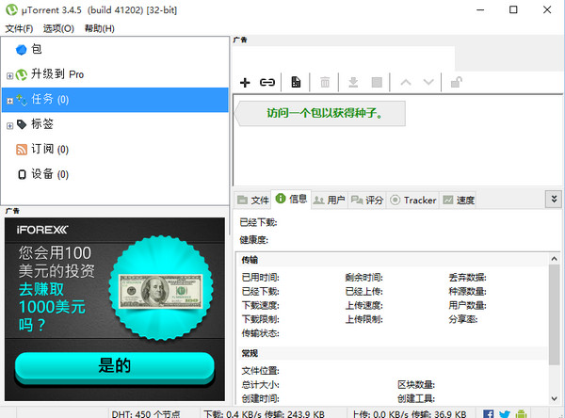This screenshot has width=565, height=418.
Task: Click the Add Torrent plus icon
Action: (x=245, y=83)
